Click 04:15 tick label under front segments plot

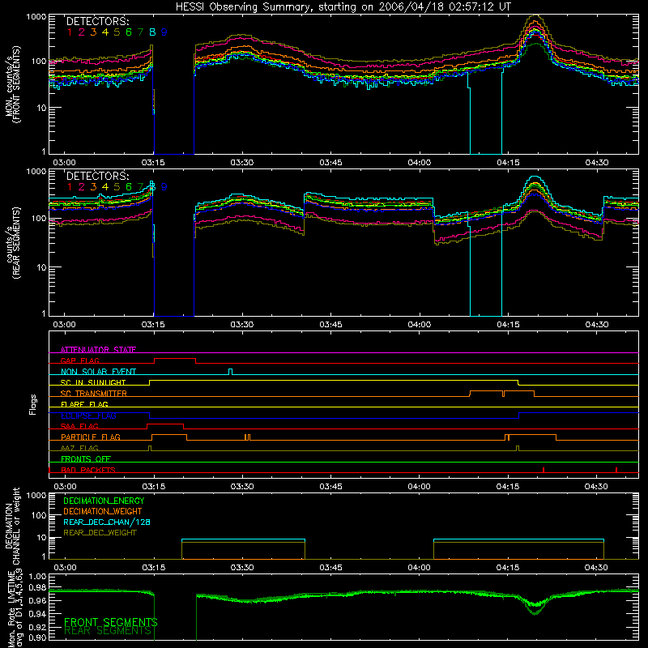(x=508, y=163)
